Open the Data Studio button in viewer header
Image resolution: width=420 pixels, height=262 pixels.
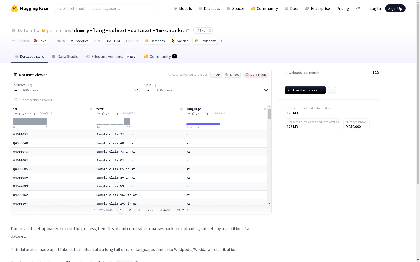256,75
